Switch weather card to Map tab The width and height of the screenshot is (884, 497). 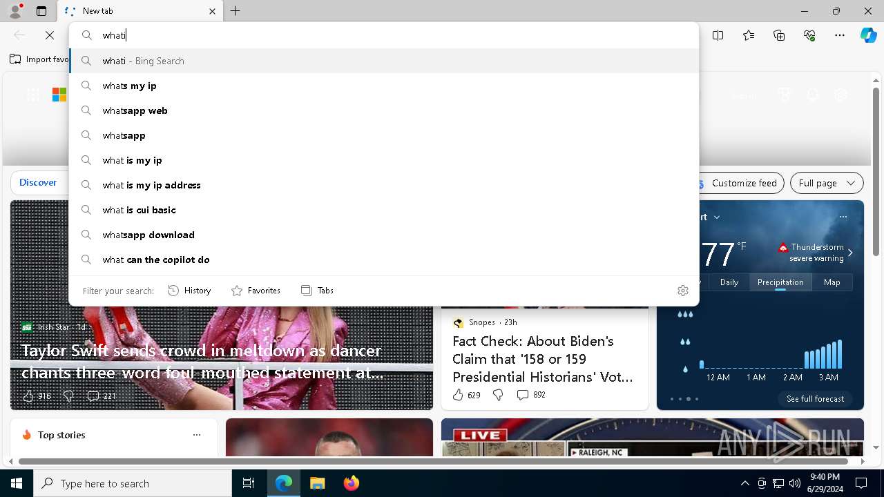click(832, 282)
